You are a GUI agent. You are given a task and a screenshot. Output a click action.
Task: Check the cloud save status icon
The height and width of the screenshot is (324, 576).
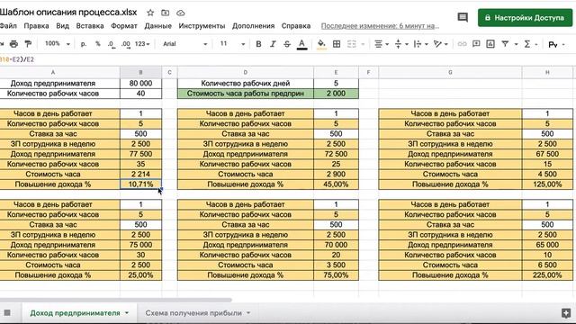pos(180,13)
